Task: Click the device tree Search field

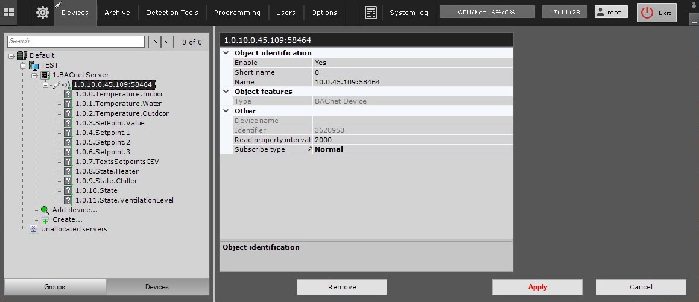Action: tap(76, 42)
